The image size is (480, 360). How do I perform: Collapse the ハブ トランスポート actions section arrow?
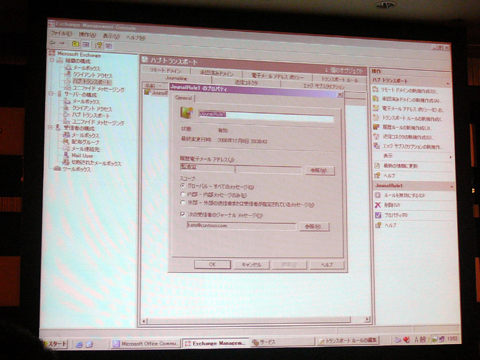click(x=448, y=83)
